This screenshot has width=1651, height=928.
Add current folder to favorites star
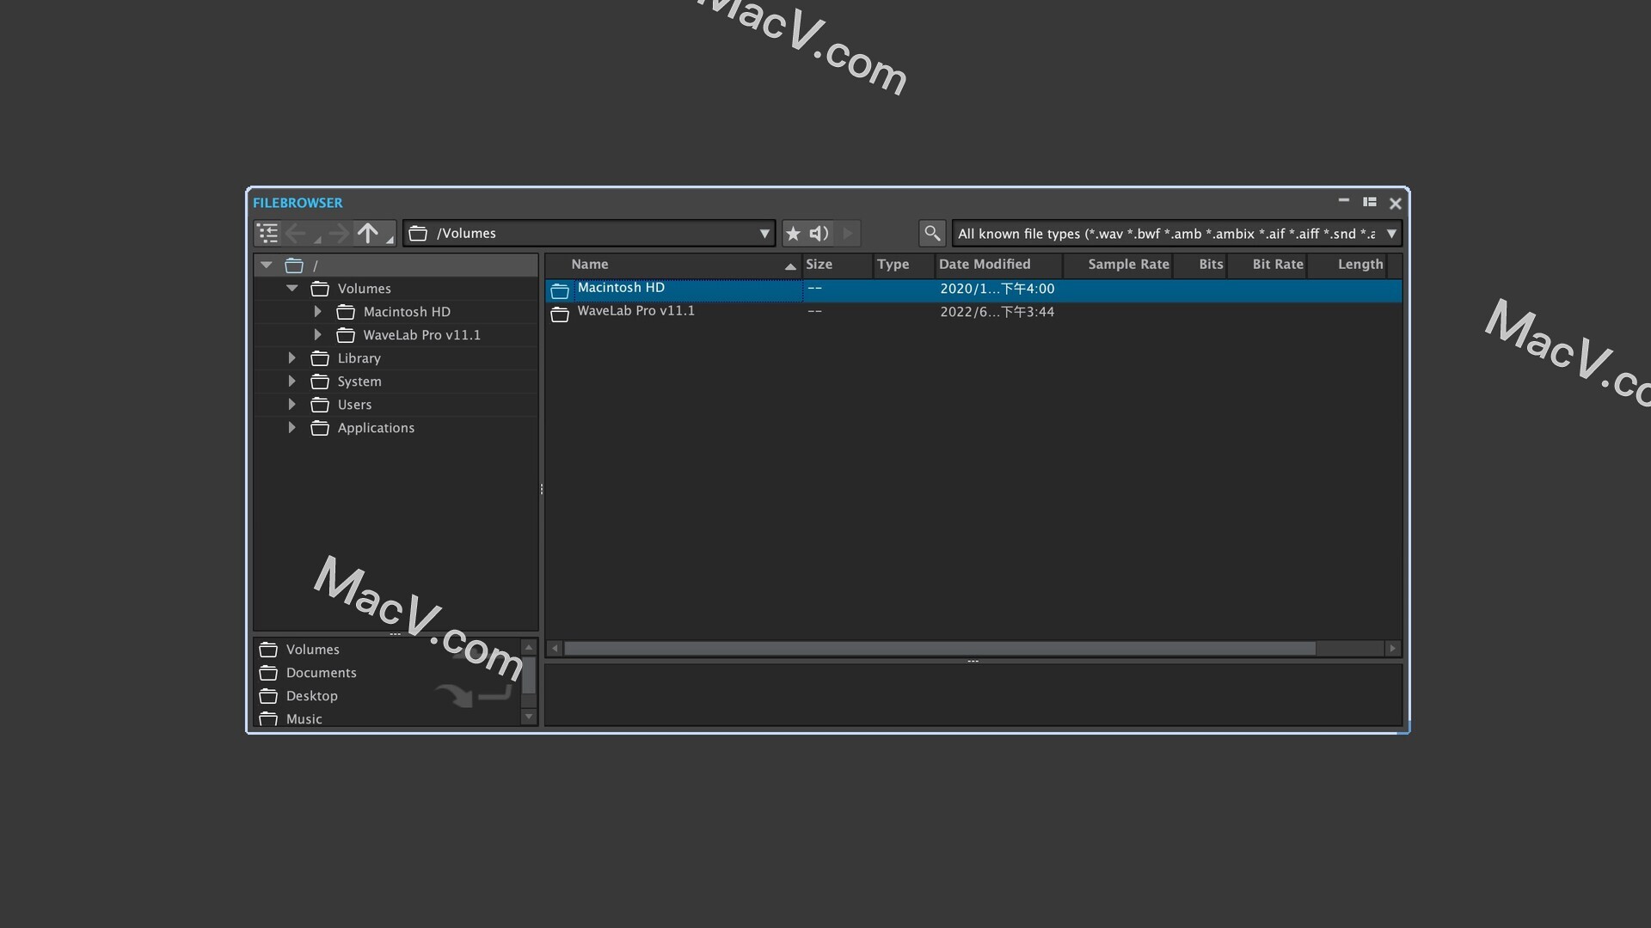click(794, 233)
